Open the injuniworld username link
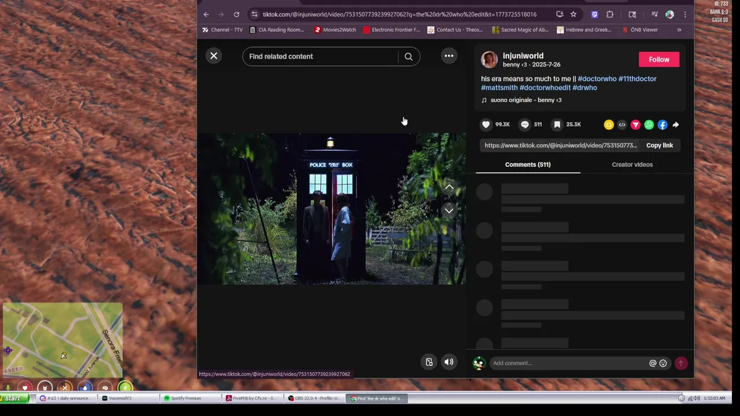740x416 pixels. [x=523, y=56]
